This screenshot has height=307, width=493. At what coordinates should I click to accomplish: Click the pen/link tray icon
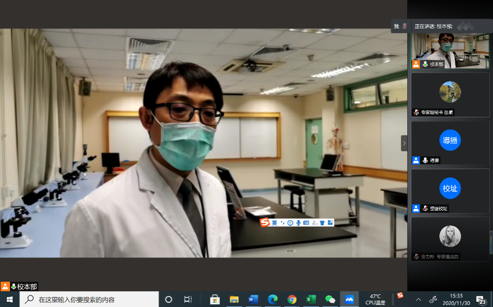[x=433, y=300]
